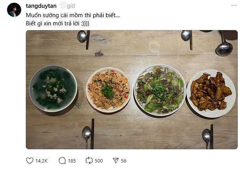Click the 500 reposts count
The image size is (246, 170).
pyautogui.click(x=99, y=161)
